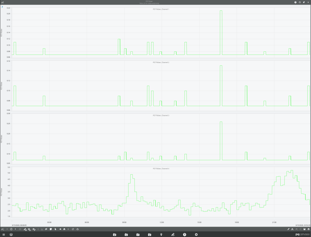Select the arrow pointer tool in the toolbar

click(x=56, y=229)
